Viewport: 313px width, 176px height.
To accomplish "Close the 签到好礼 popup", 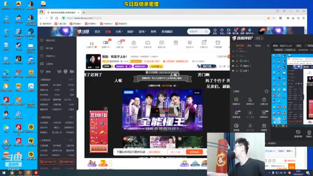I will pyautogui.click(x=106, y=109).
